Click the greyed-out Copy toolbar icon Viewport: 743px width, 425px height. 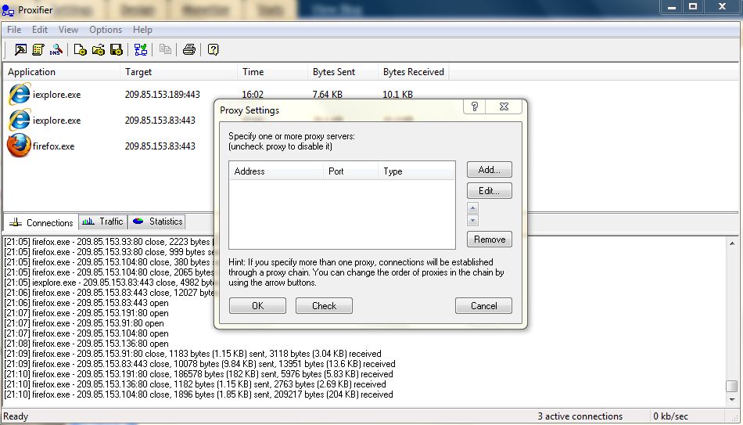[x=165, y=49]
